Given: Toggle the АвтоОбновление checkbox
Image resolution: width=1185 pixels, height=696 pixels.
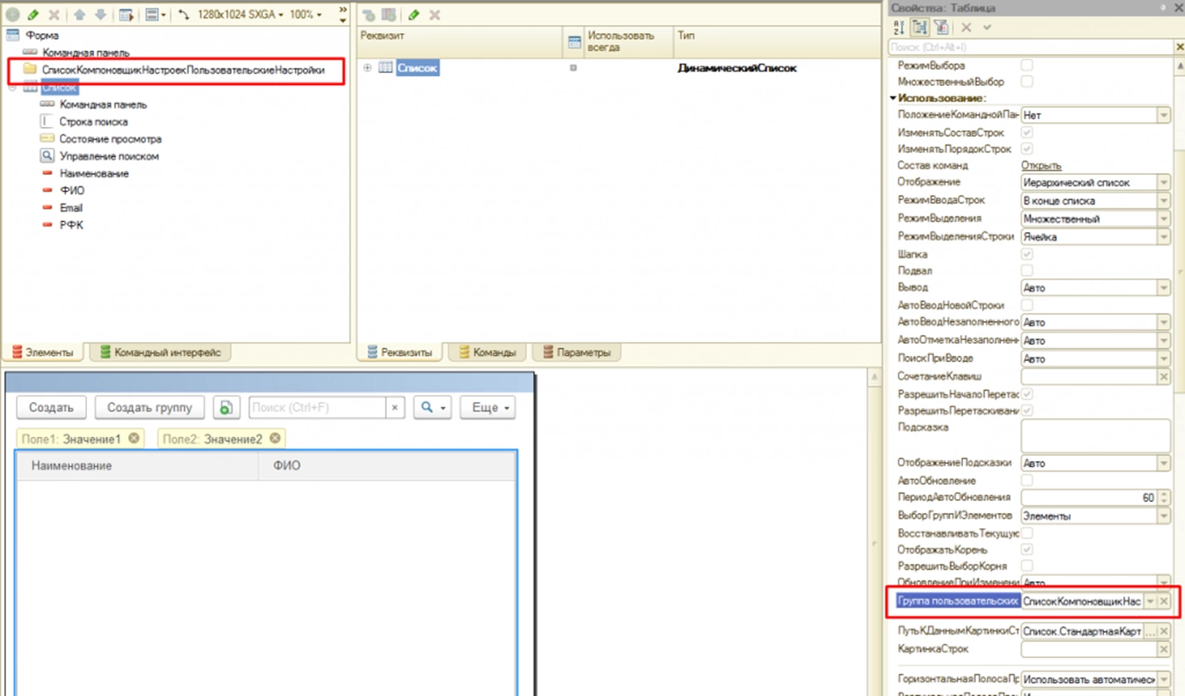Looking at the screenshot, I should tap(1027, 480).
